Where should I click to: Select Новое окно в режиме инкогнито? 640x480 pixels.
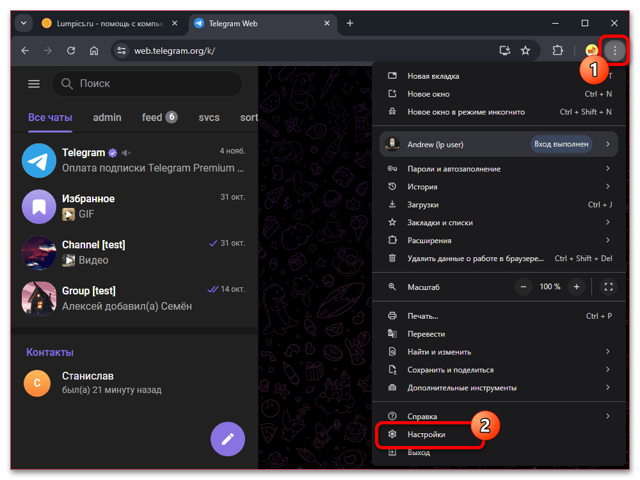click(x=466, y=112)
